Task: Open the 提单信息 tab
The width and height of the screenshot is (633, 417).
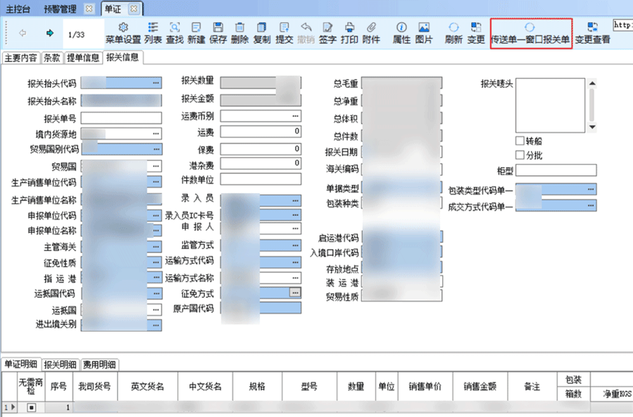Action: 83,58
